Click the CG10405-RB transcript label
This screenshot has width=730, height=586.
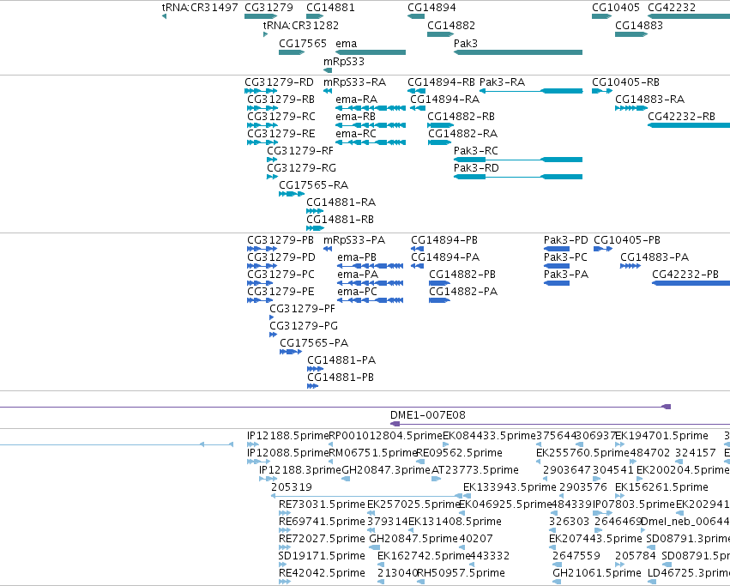click(625, 82)
